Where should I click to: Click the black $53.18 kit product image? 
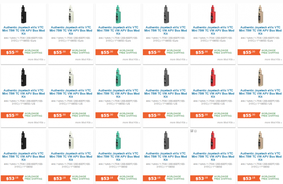pos(24,140)
